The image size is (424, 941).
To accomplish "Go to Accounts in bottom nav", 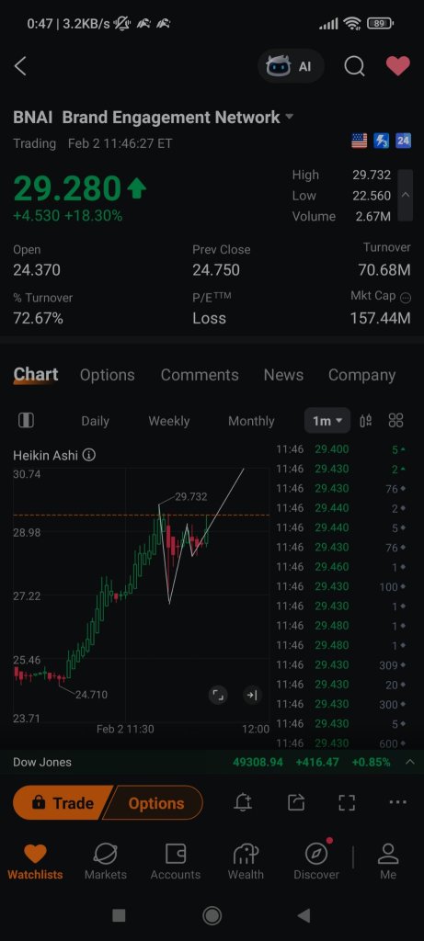I will click(176, 862).
